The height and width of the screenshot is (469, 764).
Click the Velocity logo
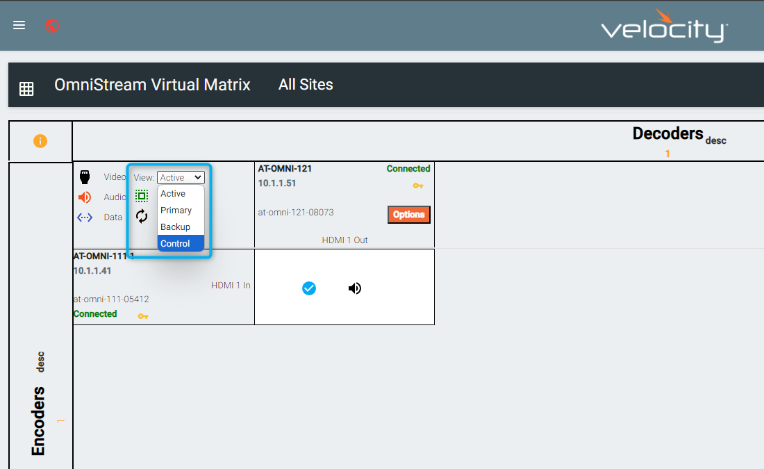665,26
